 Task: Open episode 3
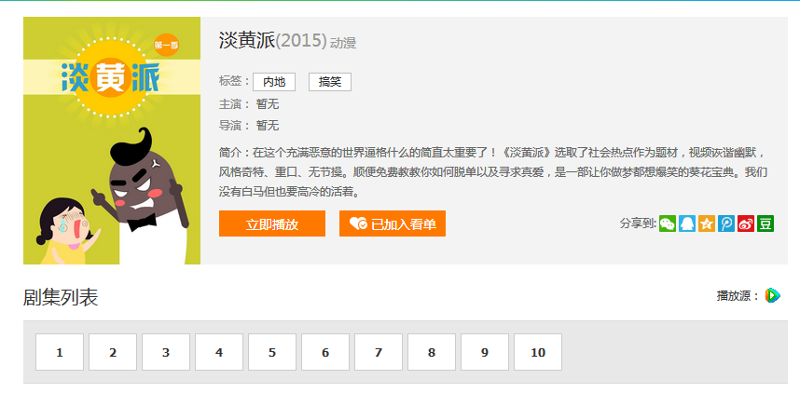point(166,352)
